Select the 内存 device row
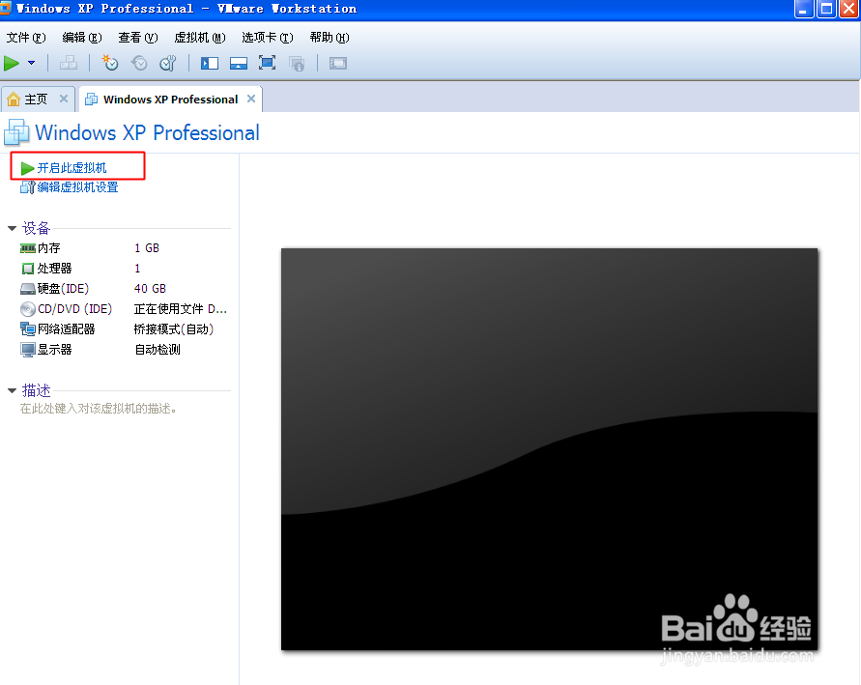Image resolution: width=861 pixels, height=685 pixels. tap(124, 248)
